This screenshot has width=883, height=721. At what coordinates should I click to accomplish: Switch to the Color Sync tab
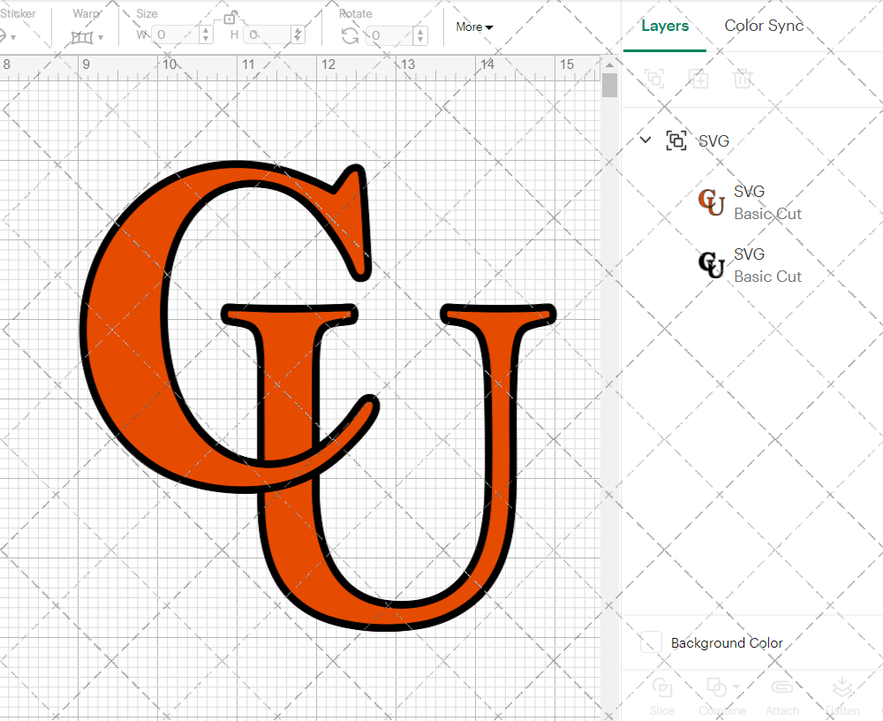tap(763, 26)
